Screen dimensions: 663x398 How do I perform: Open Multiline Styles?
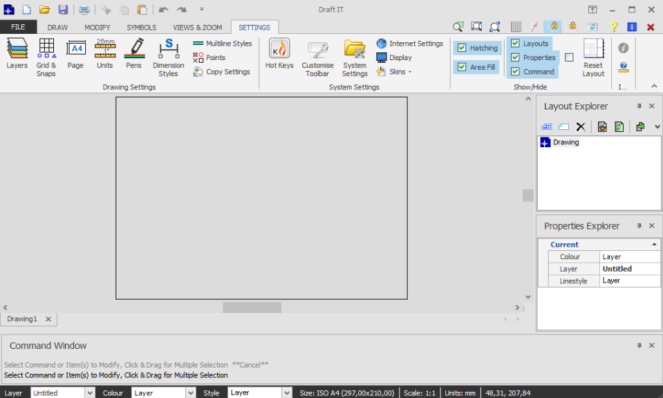223,44
